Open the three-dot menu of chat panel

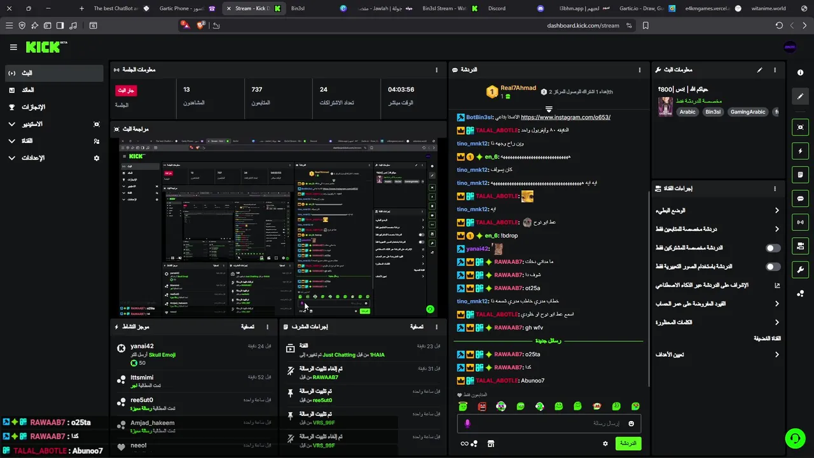tap(640, 70)
